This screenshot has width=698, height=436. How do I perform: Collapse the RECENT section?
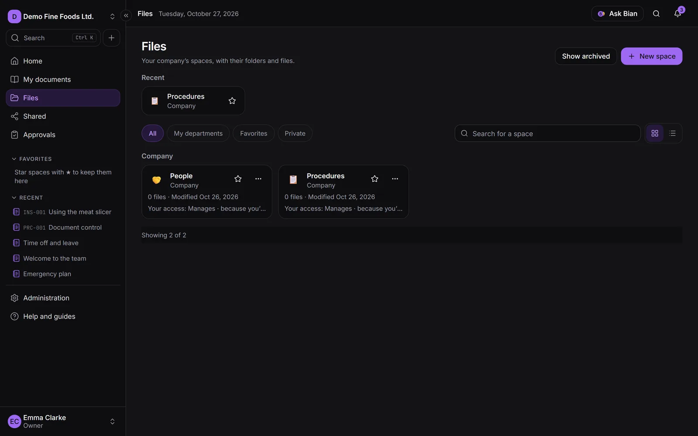click(27, 198)
